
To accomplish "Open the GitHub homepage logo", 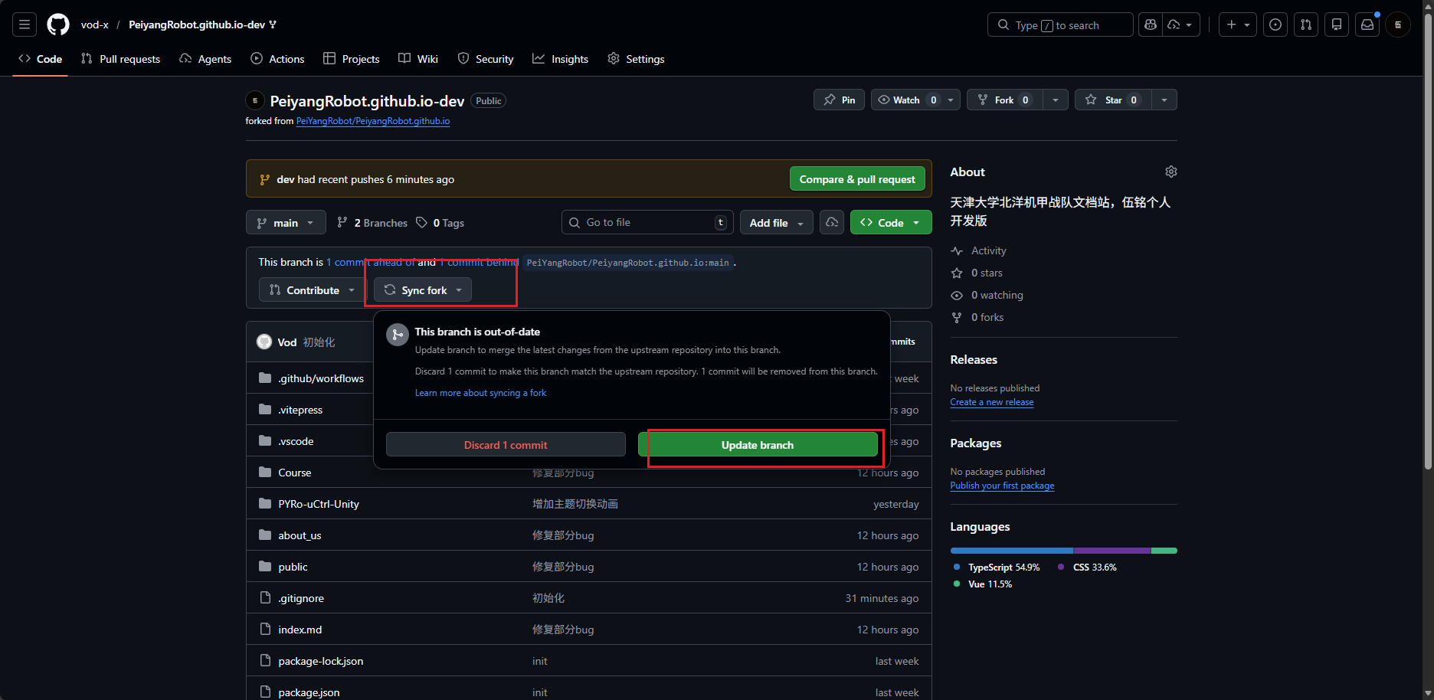I will (x=58, y=25).
